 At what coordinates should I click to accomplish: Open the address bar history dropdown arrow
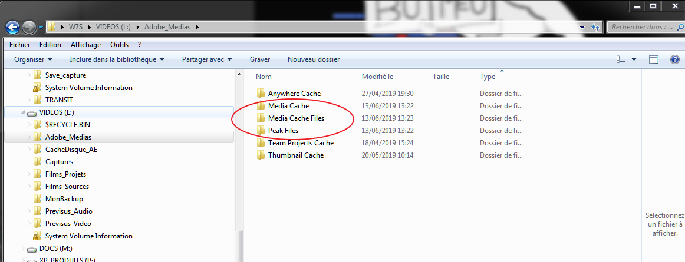click(582, 27)
